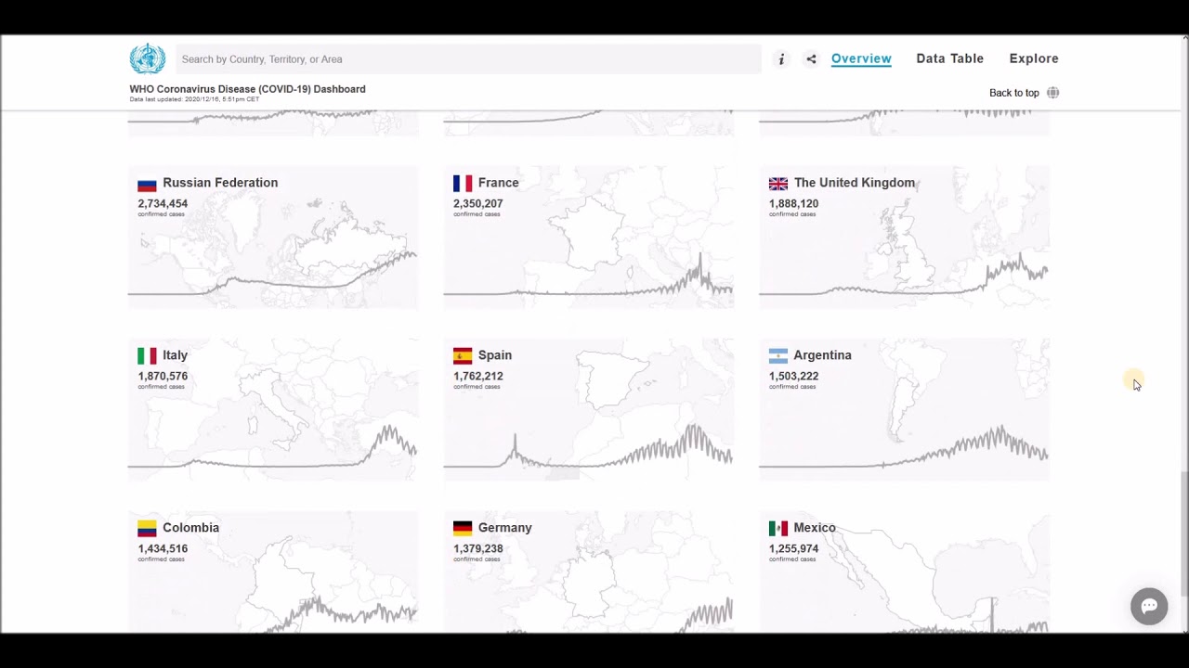Open the Data Table tab
This screenshot has height=668, width=1189.
949,58
